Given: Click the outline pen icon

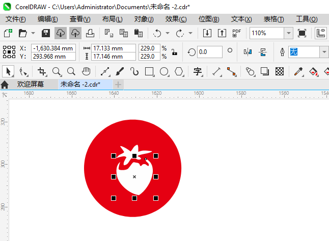Looking at the screenshot, I should [282, 52].
